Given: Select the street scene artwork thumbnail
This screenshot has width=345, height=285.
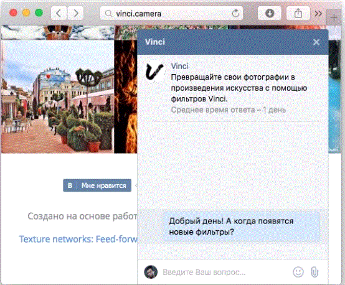Looking at the screenshot, I should pos(58,96).
